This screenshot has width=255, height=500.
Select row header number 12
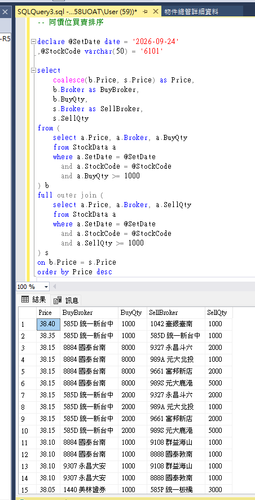coord(28,454)
